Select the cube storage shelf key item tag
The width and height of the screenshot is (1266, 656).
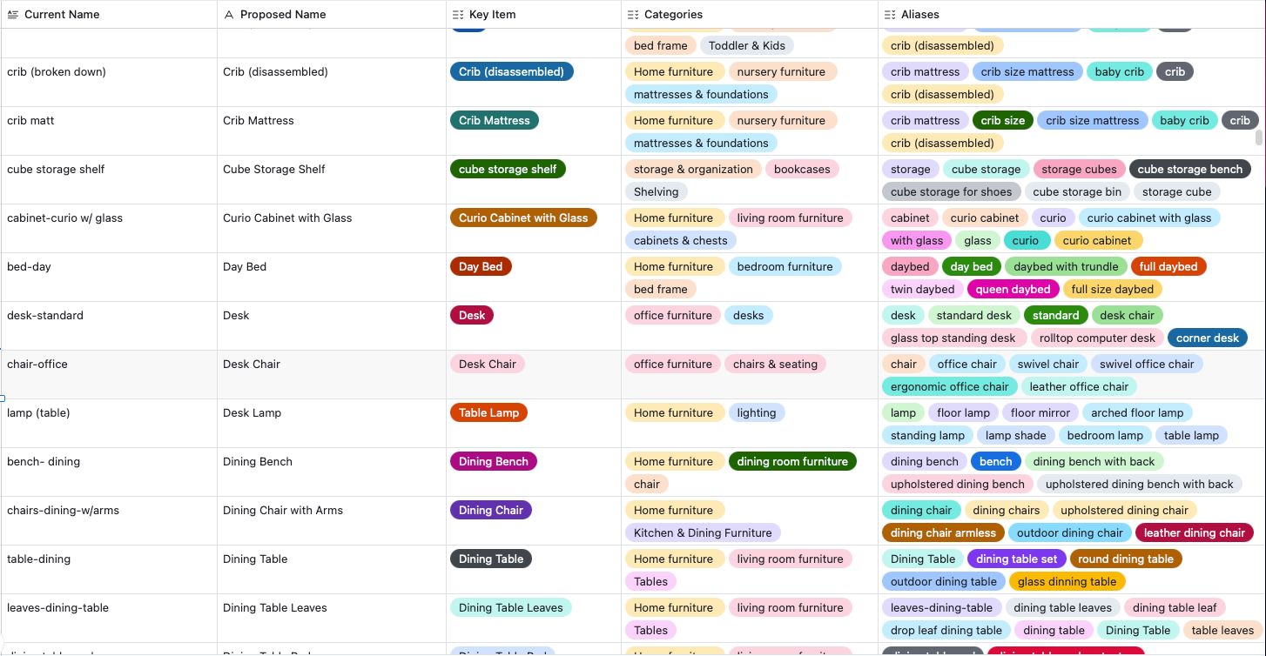(x=508, y=169)
